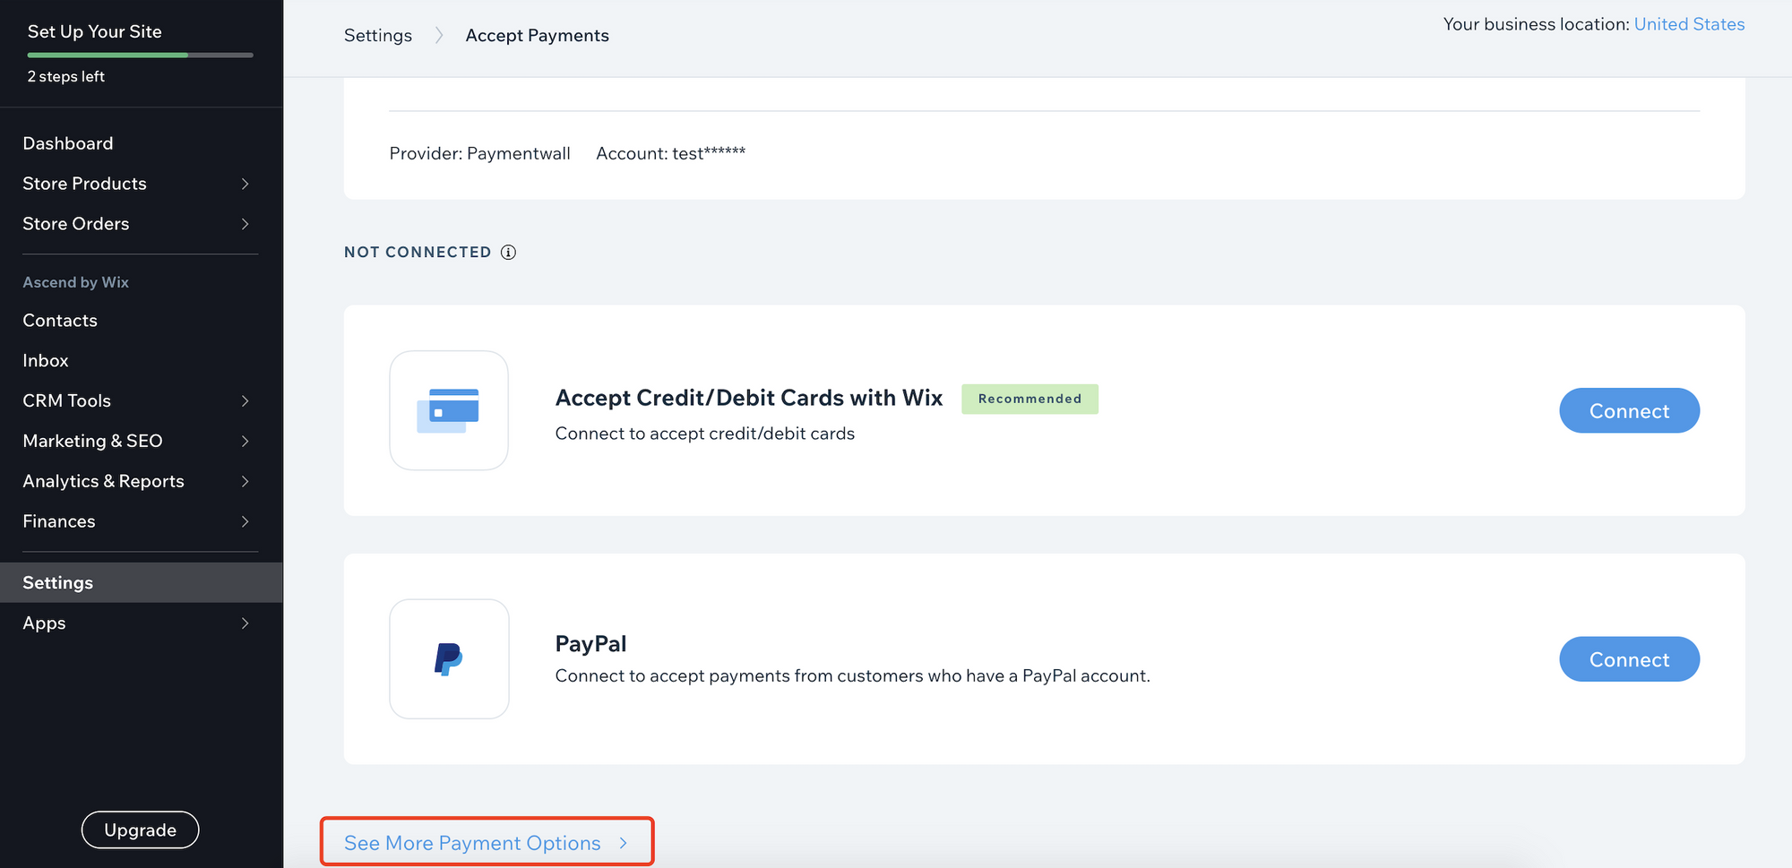Image resolution: width=1792 pixels, height=868 pixels.
Task: Click the Provider: Paymentwall text
Action: point(479,154)
